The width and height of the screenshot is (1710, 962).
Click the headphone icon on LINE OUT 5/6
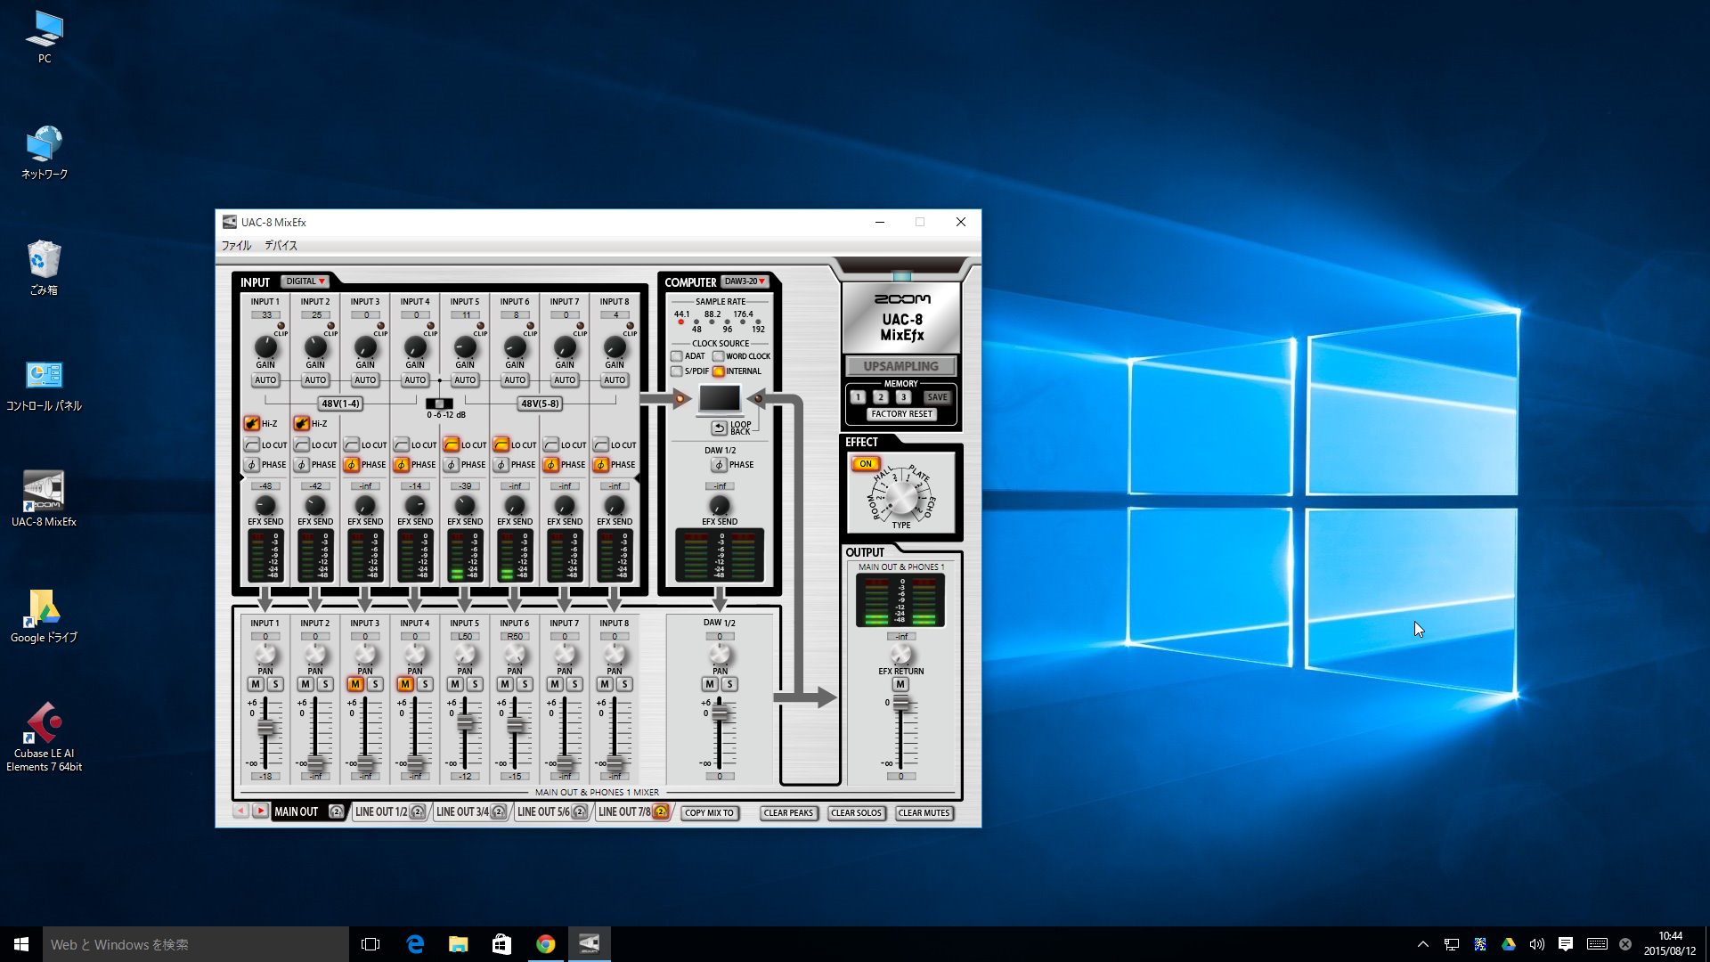click(x=580, y=812)
